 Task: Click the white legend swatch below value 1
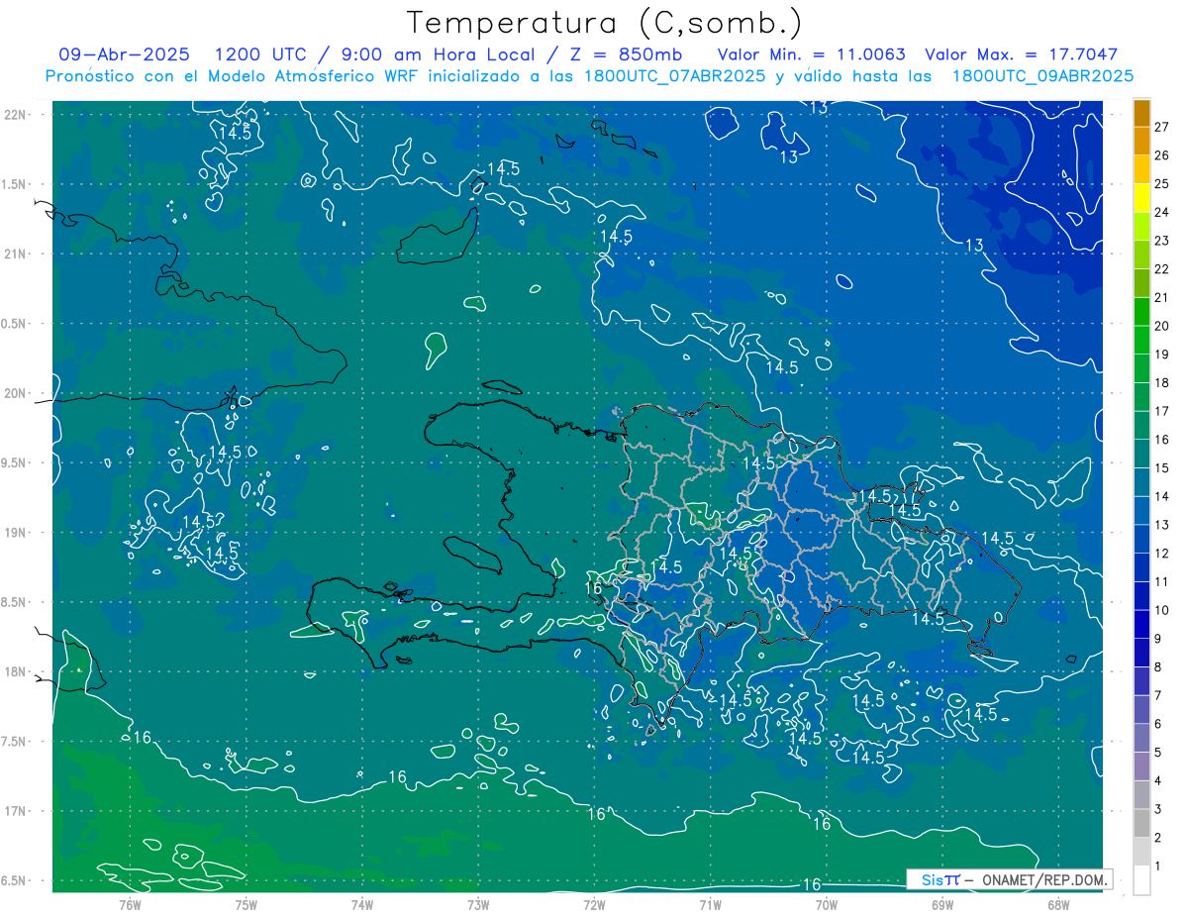pyautogui.click(x=1142, y=880)
